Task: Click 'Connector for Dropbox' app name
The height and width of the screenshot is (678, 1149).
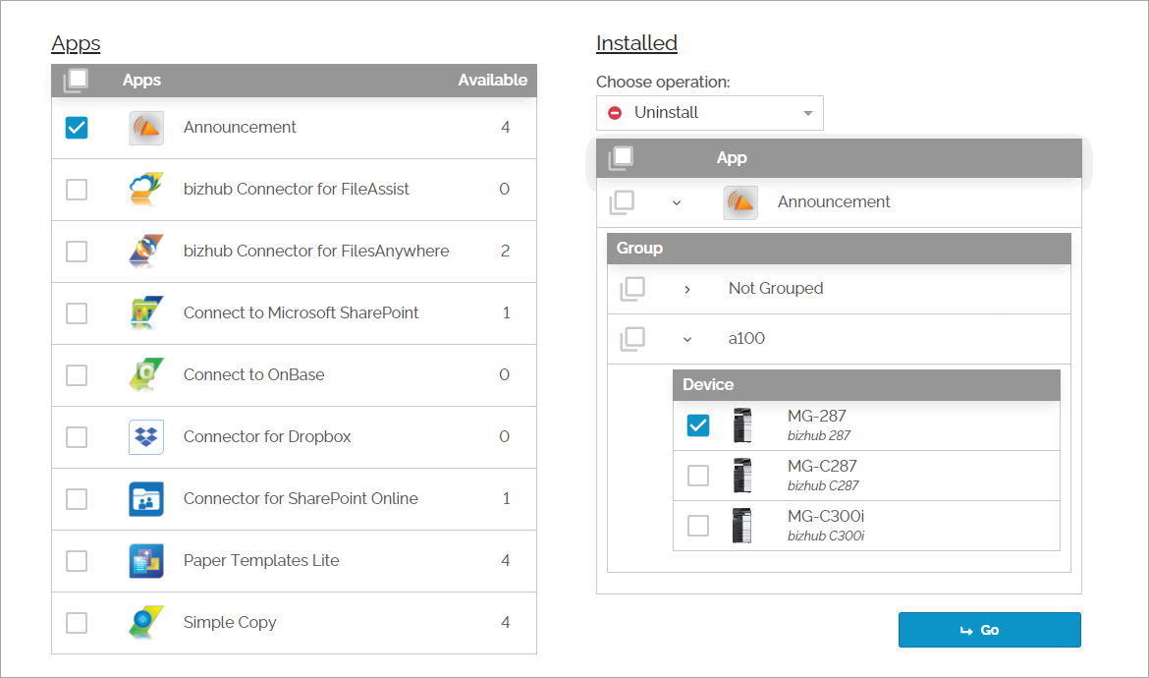Action: [x=267, y=437]
